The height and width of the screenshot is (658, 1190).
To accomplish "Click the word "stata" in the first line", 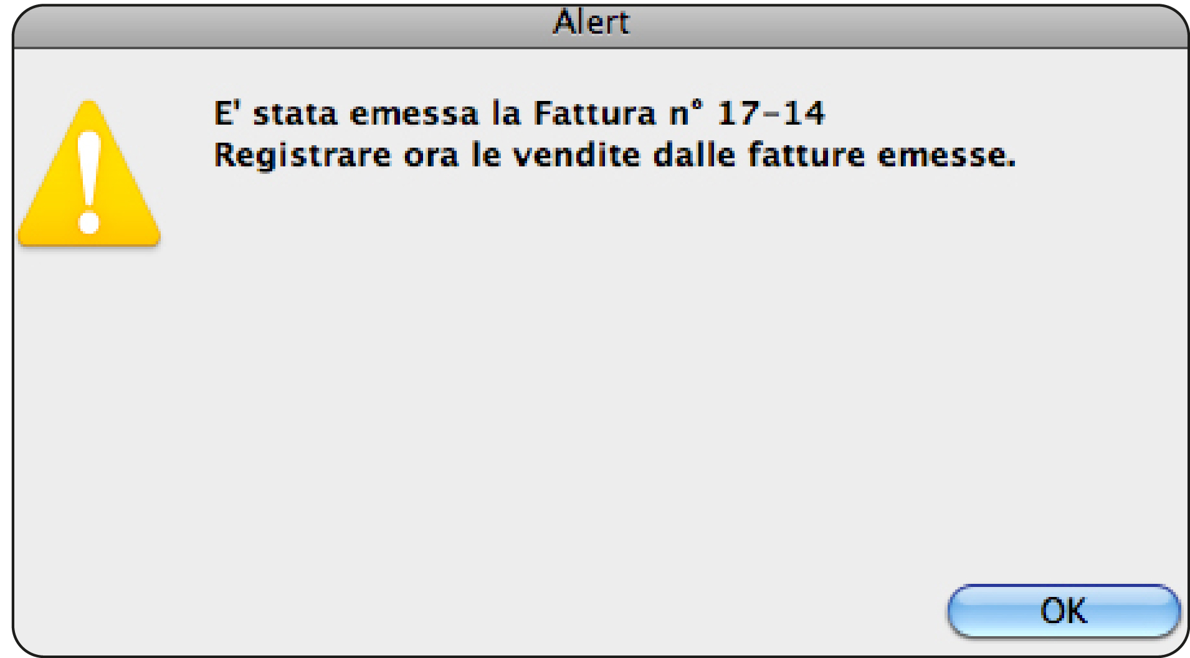I will tap(295, 114).
